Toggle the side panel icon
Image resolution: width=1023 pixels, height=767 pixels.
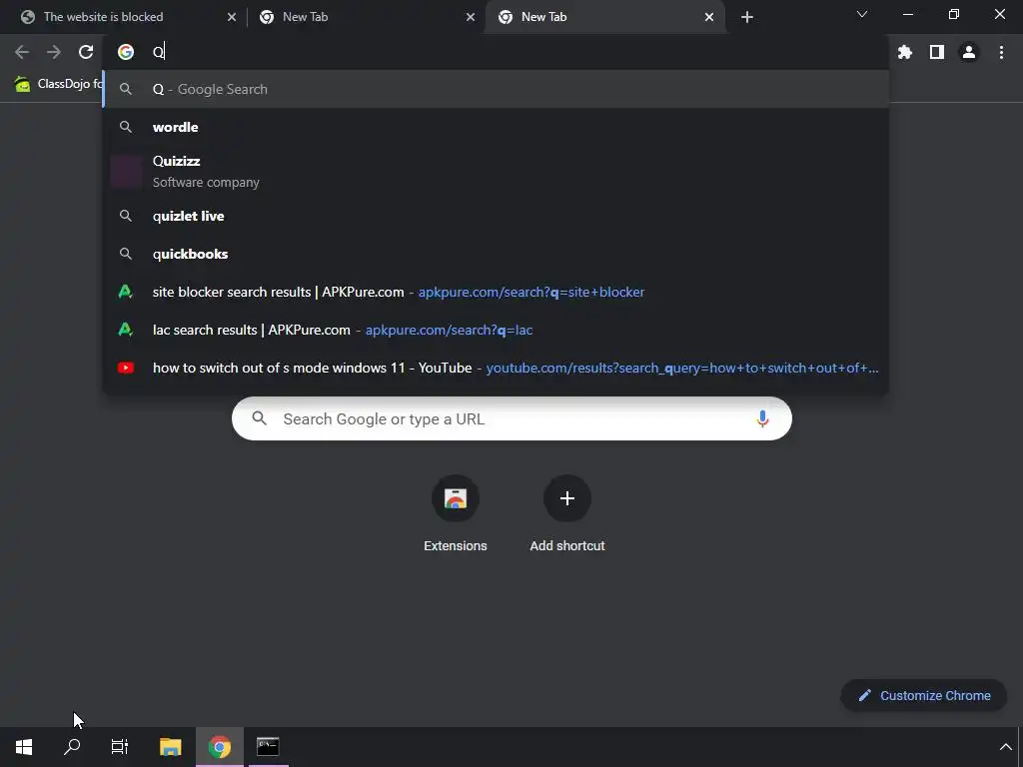(x=937, y=52)
